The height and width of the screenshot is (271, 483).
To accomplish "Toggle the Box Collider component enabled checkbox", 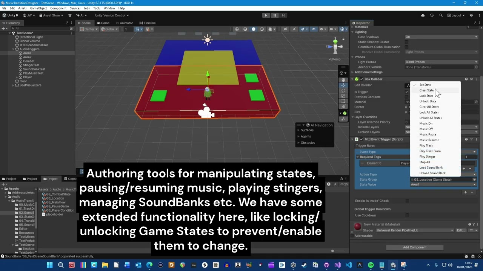I will [x=361, y=79].
